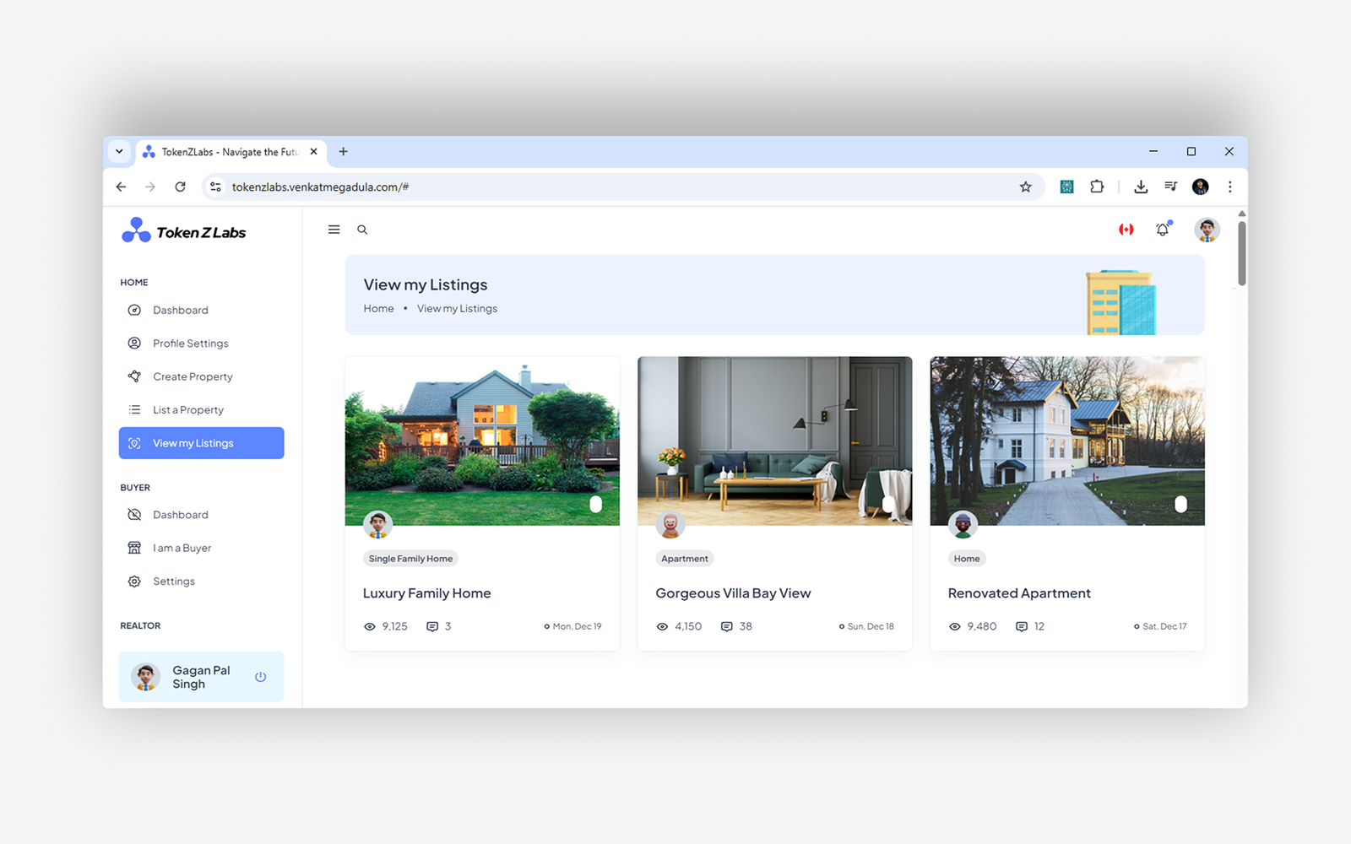Open the Luxury Family Home listing title
The width and height of the screenshot is (1351, 844).
click(426, 593)
